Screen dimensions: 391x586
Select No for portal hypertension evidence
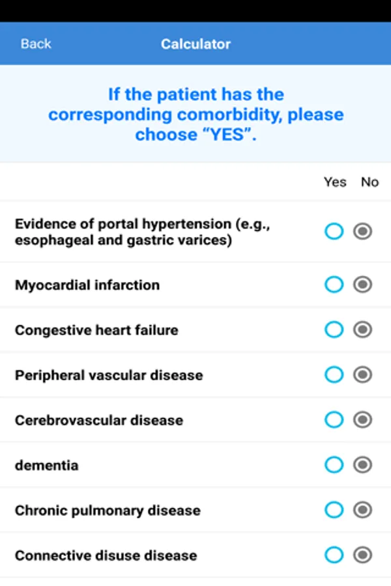pos(363,232)
